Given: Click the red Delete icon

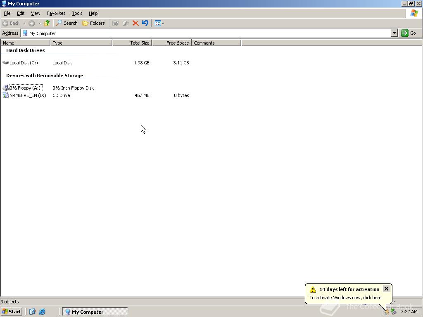Looking at the screenshot, I should click(x=135, y=23).
